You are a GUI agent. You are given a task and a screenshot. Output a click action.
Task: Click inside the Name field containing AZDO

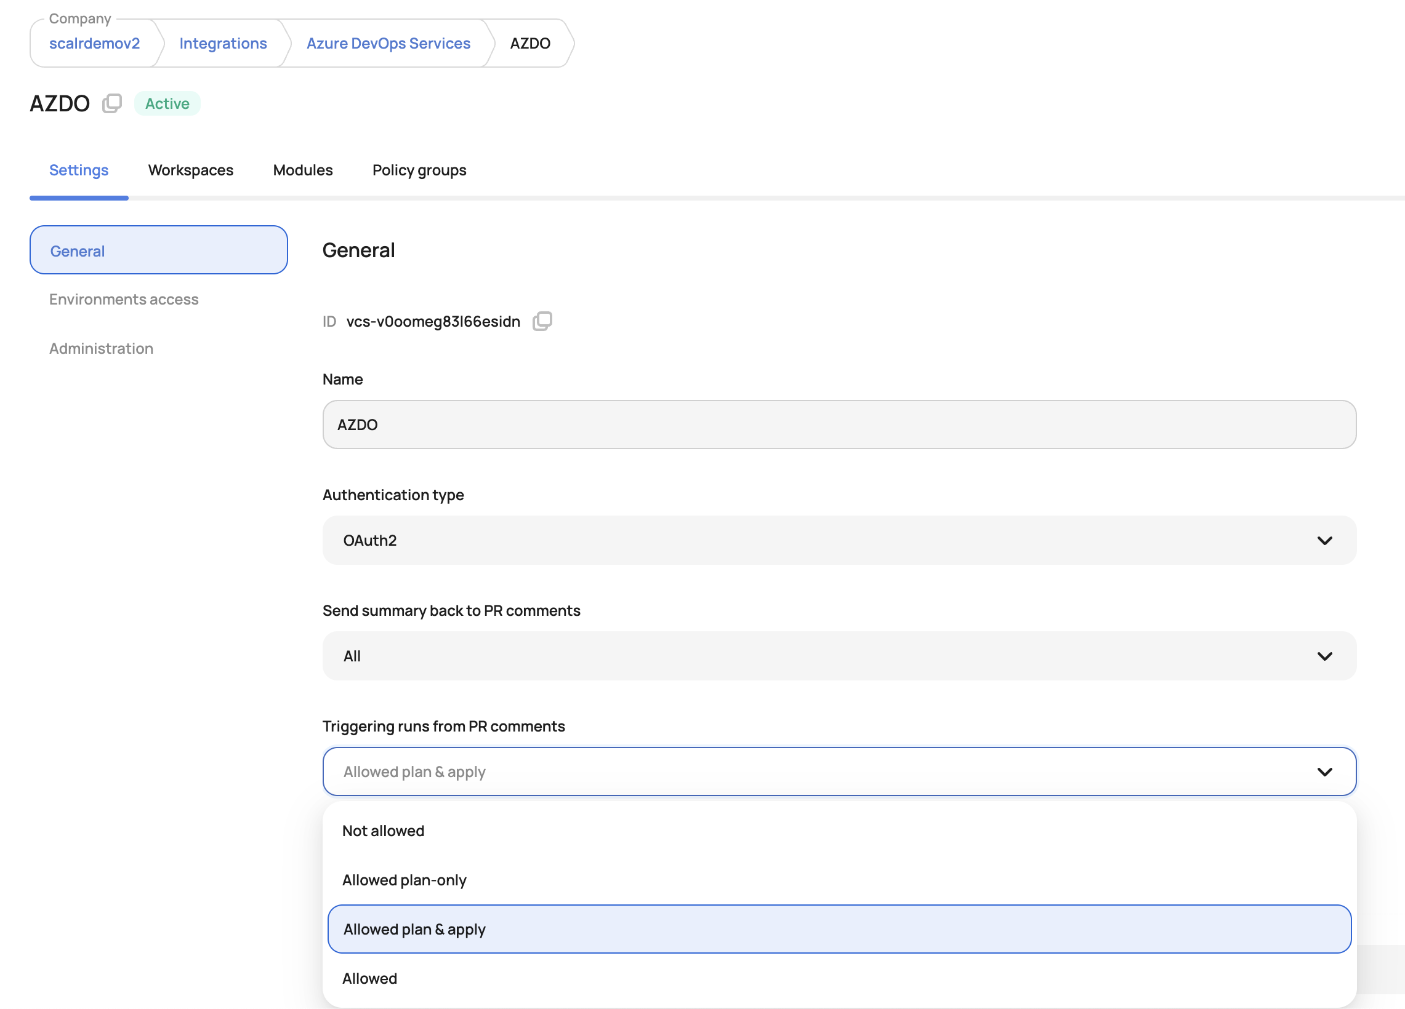pyautogui.click(x=839, y=425)
